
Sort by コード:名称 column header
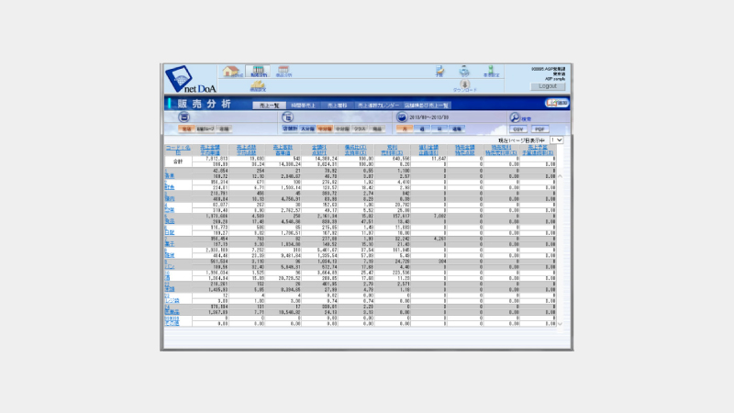click(x=178, y=150)
